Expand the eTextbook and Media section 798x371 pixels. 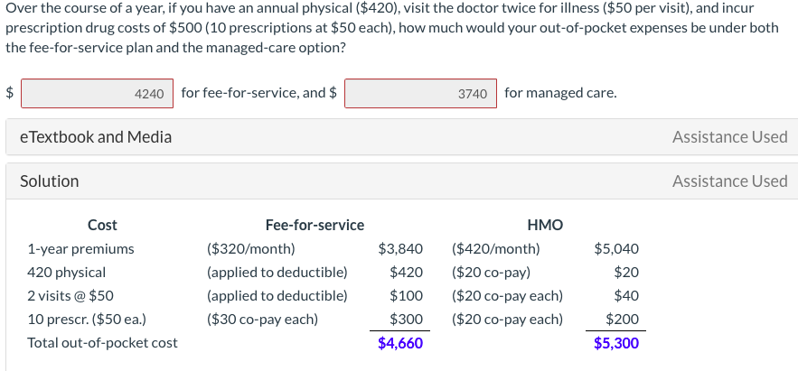(x=96, y=137)
